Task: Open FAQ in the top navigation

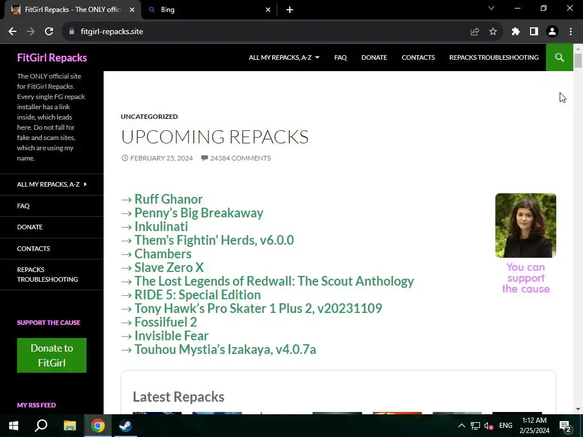Action: [x=340, y=57]
